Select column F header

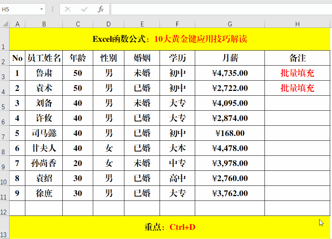pyautogui.click(x=177, y=24)
